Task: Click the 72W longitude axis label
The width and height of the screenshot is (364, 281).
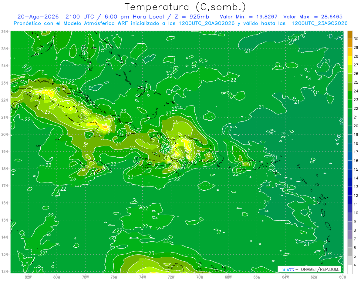Action: coord(171,277)
